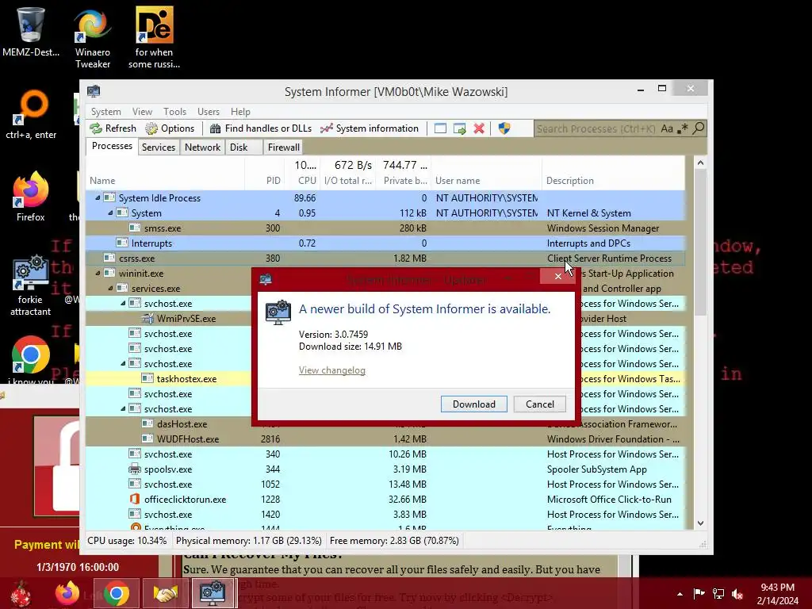Click the process list scroll down arrow
This screenshot has width=812, height=609.
(x=700, y=523)
